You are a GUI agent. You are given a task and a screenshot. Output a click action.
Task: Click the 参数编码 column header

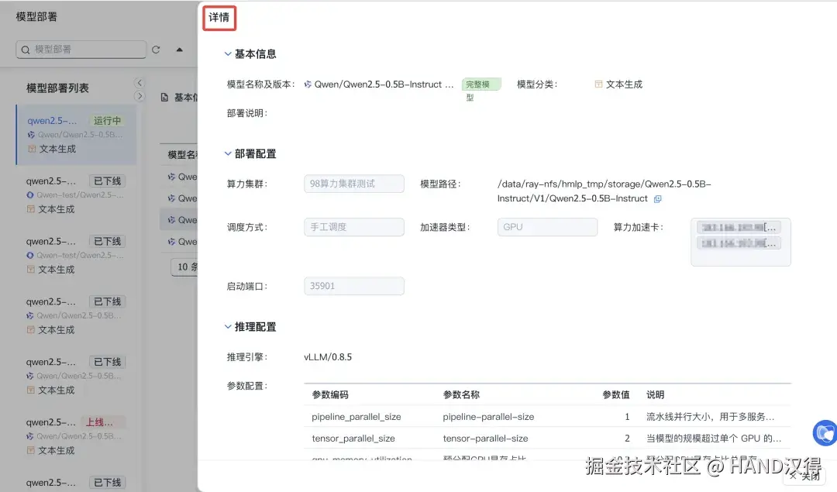coord(330,395)
